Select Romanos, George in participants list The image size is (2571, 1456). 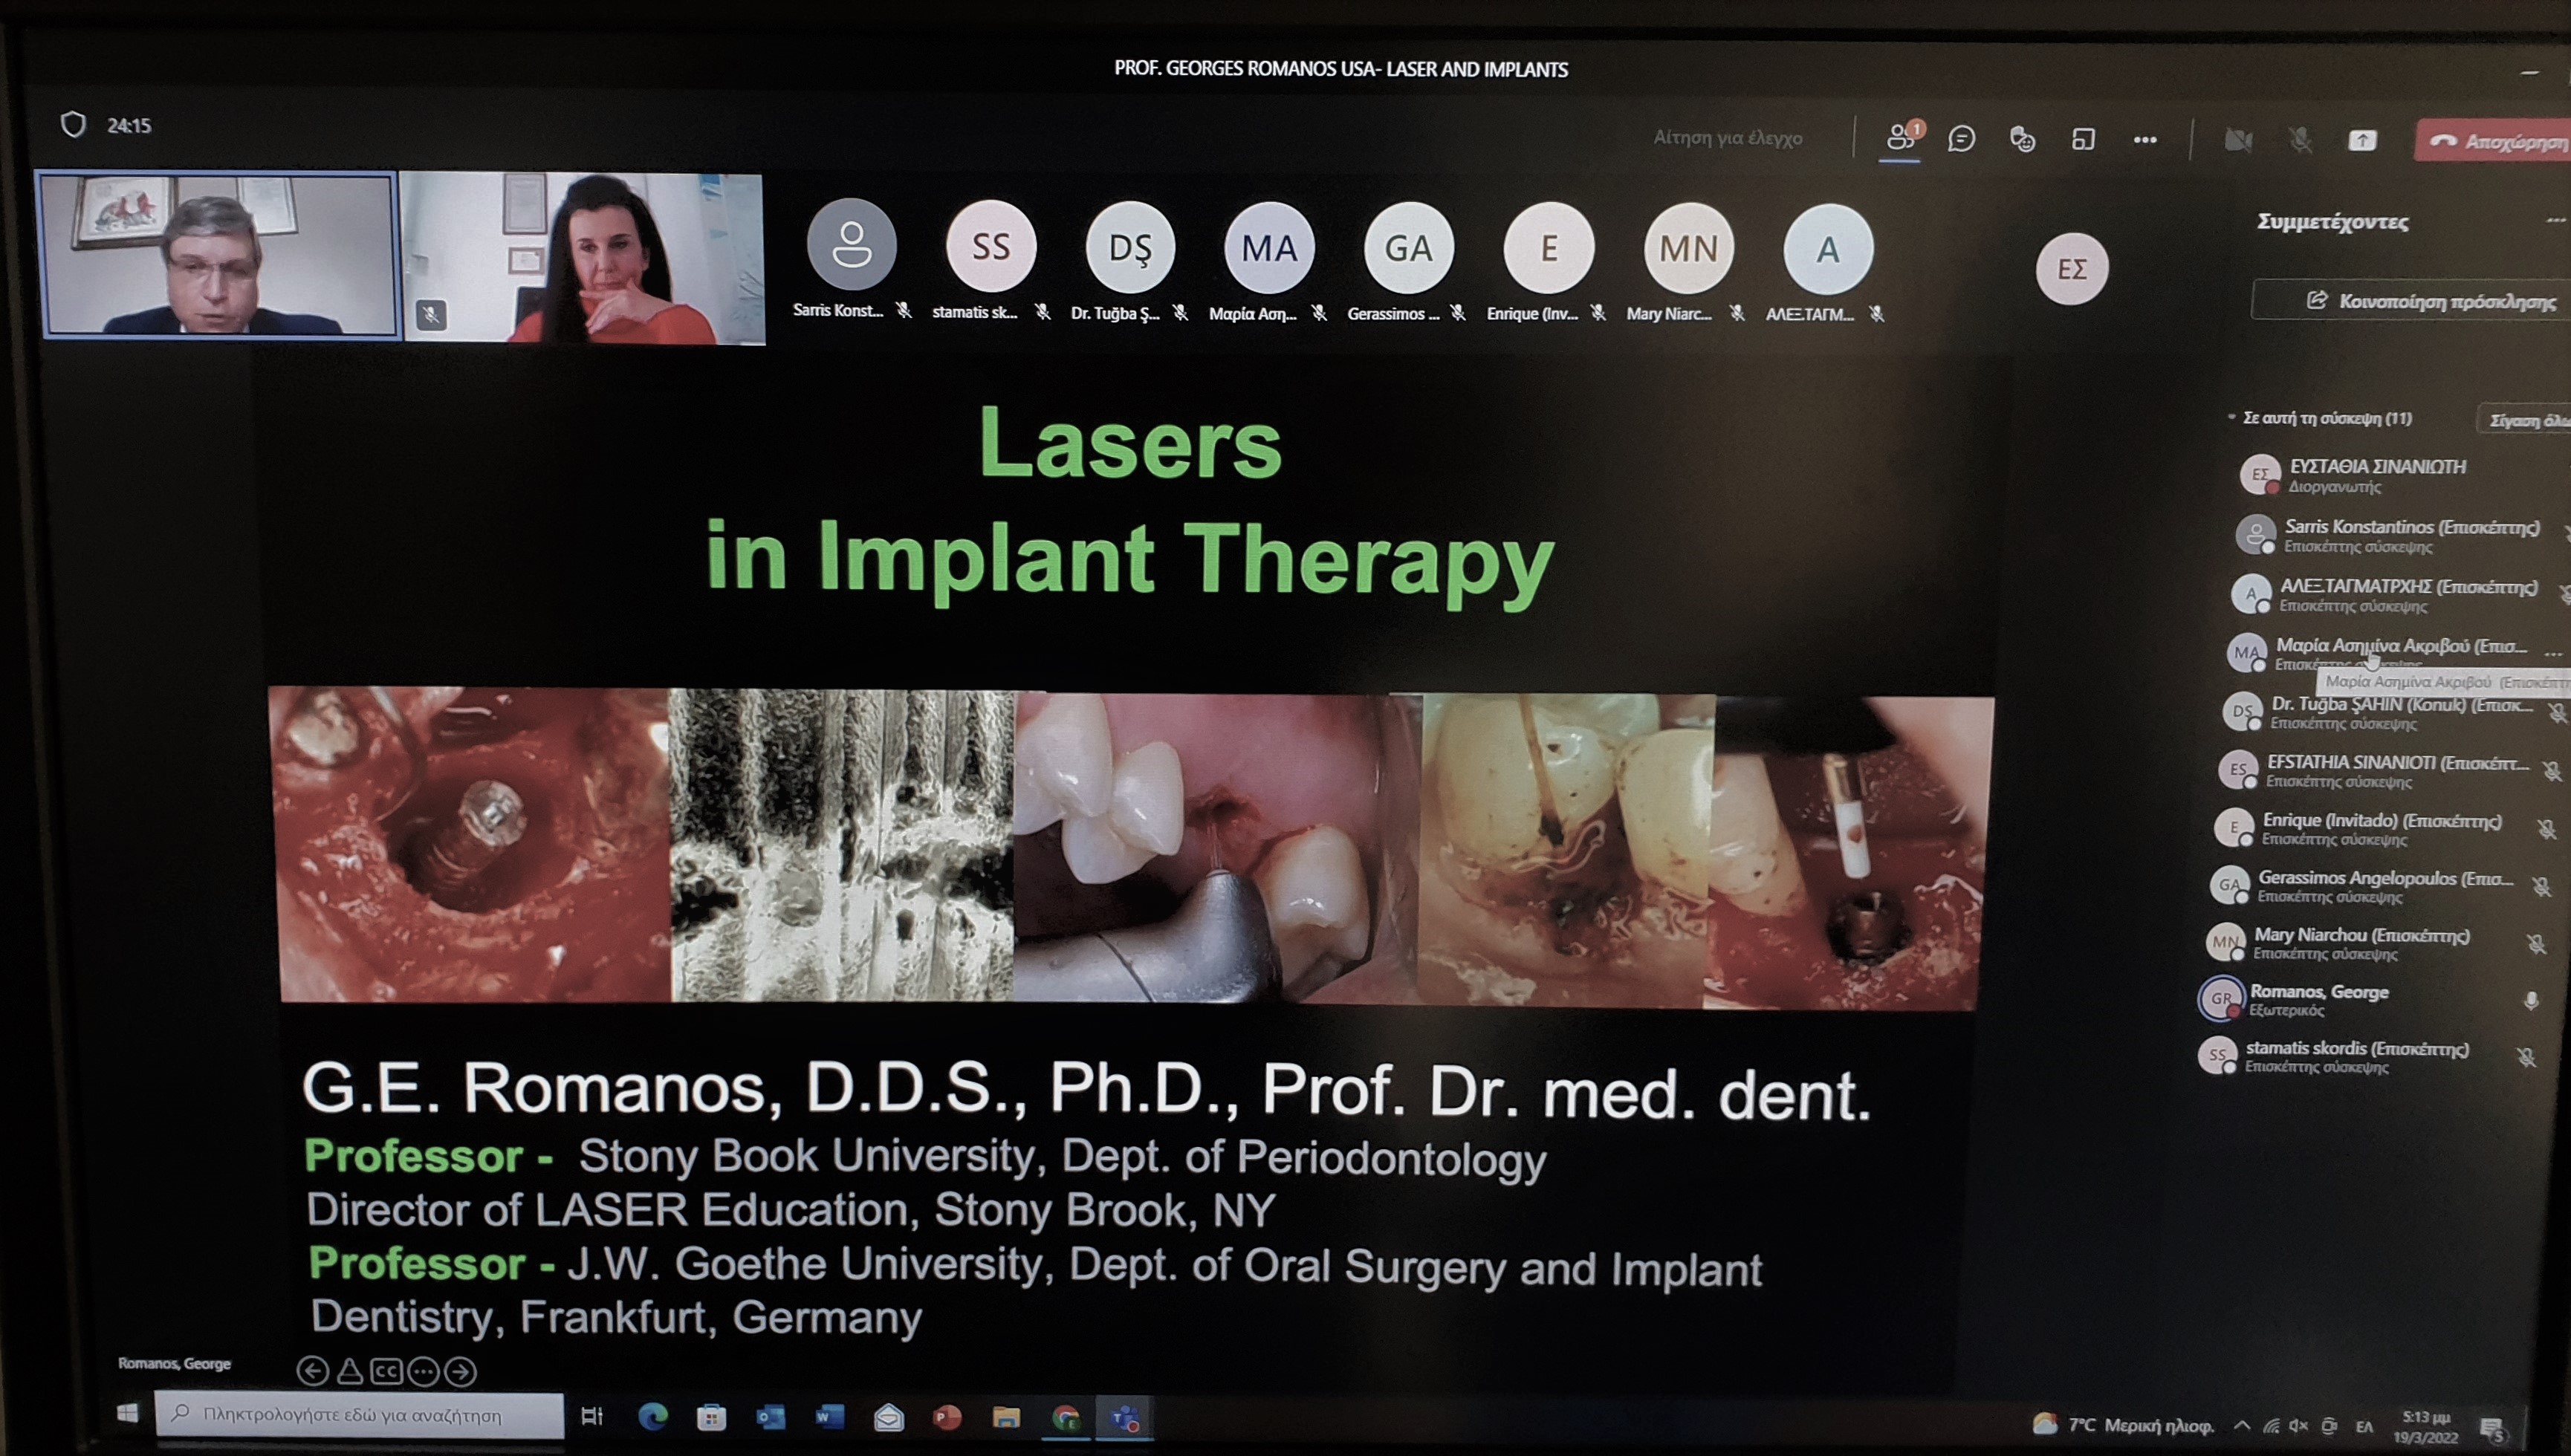coord(2318,992)
